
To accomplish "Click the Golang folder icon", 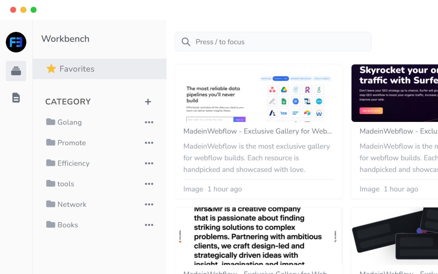I will [51, 122].
